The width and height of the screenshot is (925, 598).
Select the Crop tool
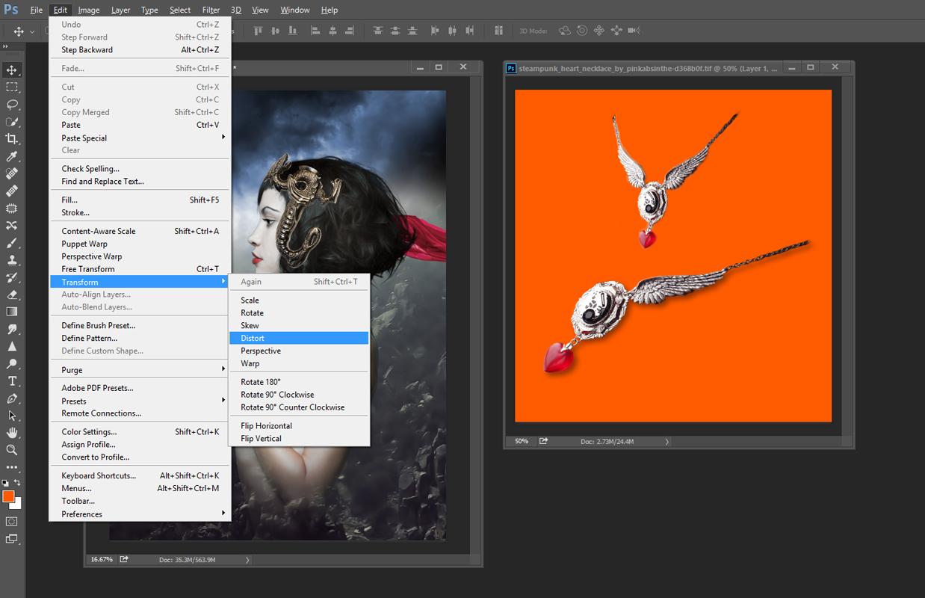pyautogui.click(x=12, y=139)
